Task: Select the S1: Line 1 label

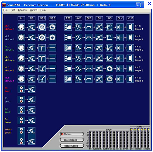Action: click(x=8, y=90)
